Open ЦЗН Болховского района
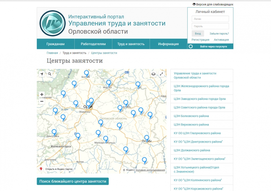Viewport: 271px width, 191px height. pyautogui.click(x=202, y=116)
